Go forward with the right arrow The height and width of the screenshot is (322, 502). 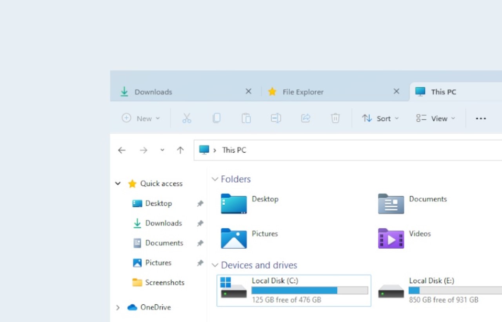coord(144,150)
